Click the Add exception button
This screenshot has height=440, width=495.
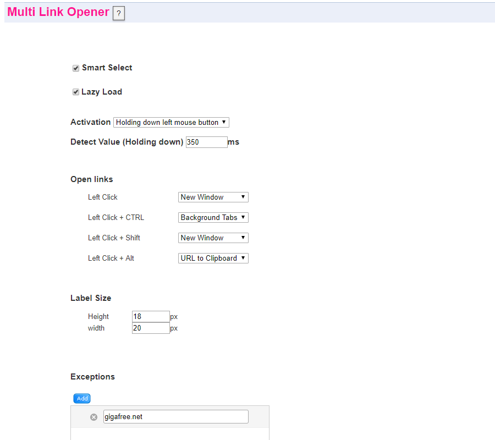click(82, 398)
